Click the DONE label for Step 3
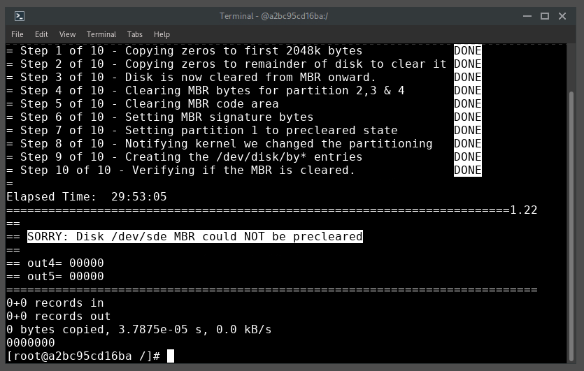This screenshot has width=584, height=371. [x=468, y=77]
